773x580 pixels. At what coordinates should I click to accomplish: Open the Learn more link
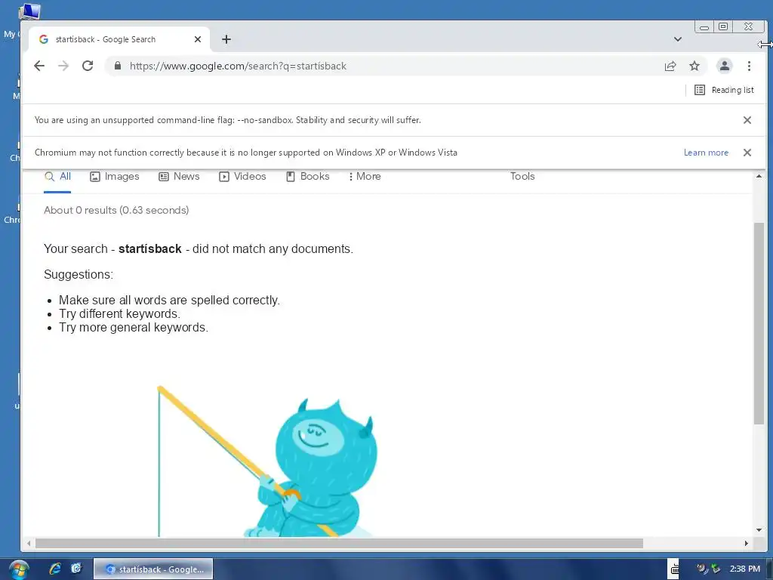[x=706, y=153]
